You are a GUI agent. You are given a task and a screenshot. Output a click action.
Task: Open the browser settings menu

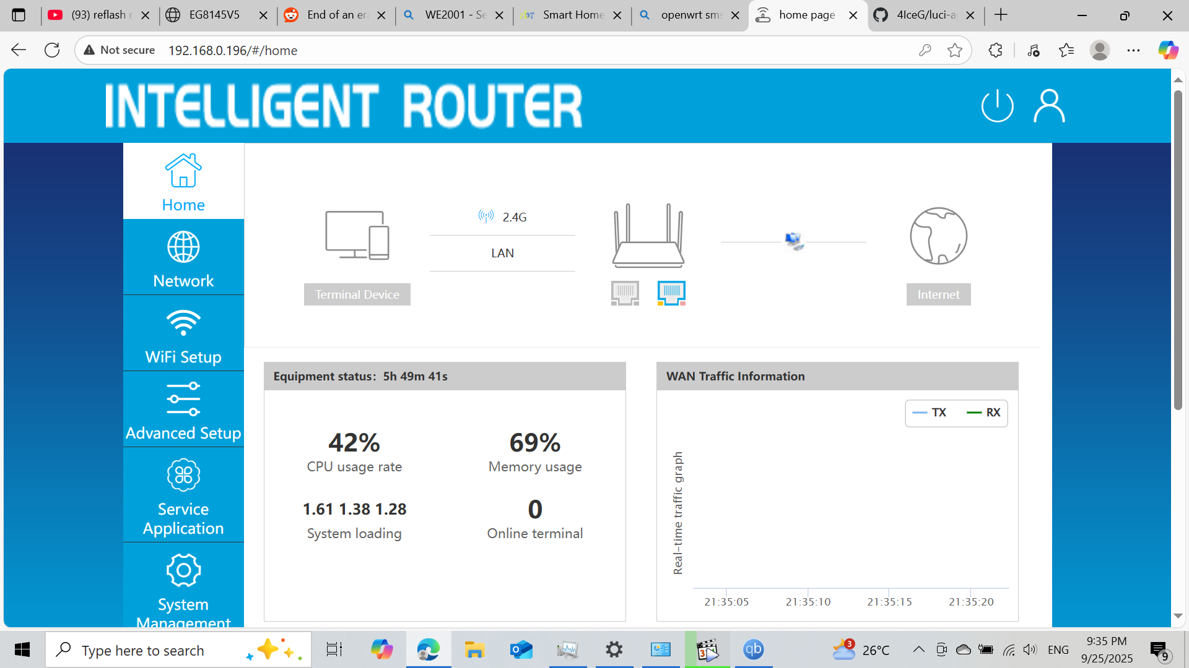coord(1134,50)
